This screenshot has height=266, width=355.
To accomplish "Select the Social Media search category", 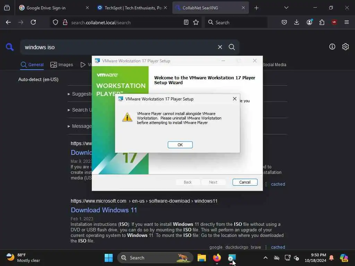I will tap(274, 65).
